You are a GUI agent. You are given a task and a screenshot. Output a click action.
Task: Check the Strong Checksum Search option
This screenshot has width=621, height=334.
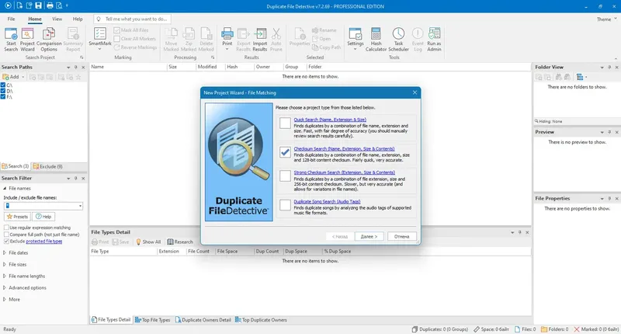click(285, 176)
